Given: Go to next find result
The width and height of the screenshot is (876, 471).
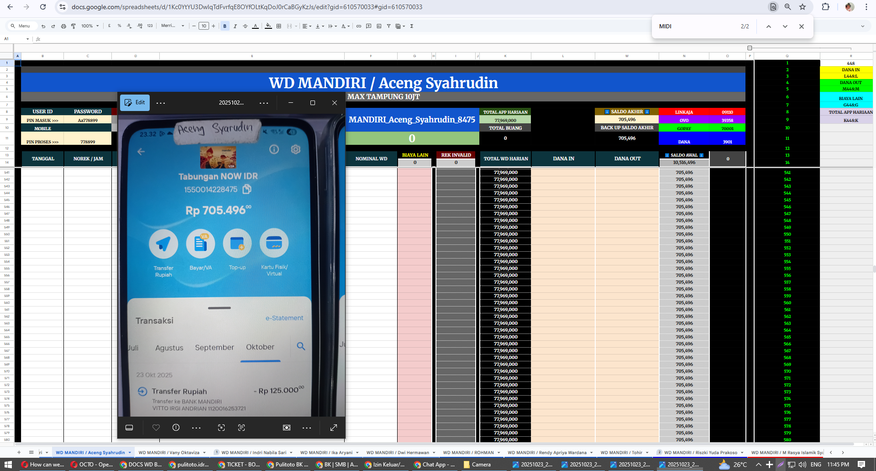Looking at the screenshot, I should (785, 26).
